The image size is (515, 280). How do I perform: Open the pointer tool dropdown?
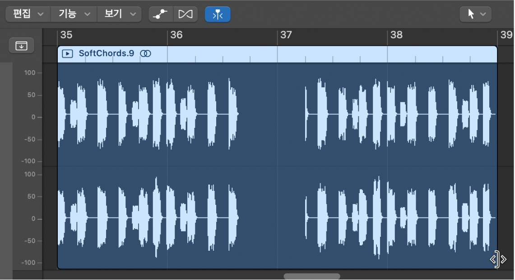(475, 14)
